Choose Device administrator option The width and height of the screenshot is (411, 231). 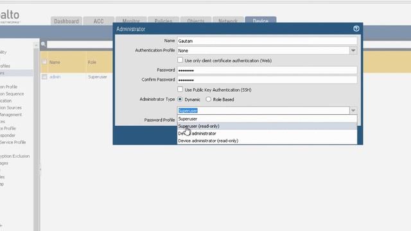click(x=267, y=133)
